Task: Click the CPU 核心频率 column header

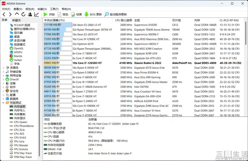Action: pyautogui.click(x=123, y=20)
